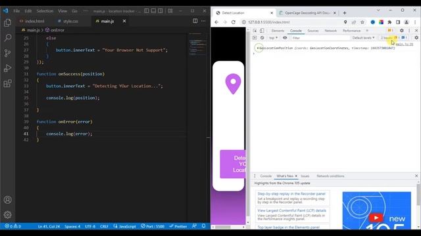Open notifications bell in VS Code status bar
421x236 pixels.
coord(203,226)
